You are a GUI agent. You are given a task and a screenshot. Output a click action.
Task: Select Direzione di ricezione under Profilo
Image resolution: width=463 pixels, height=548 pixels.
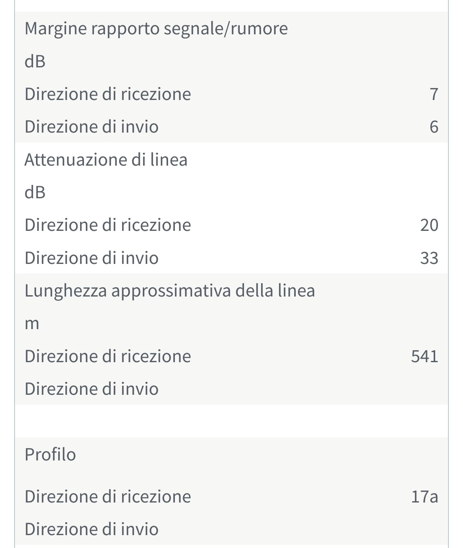108,497
